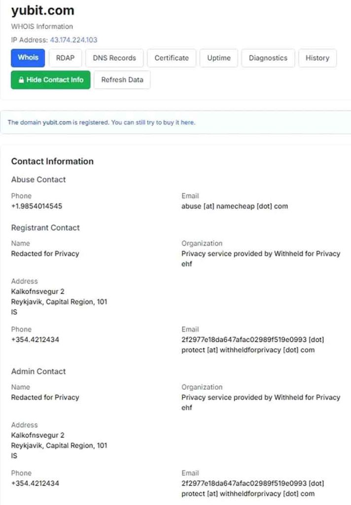Switch to the RDAP tab

(65, 58)
